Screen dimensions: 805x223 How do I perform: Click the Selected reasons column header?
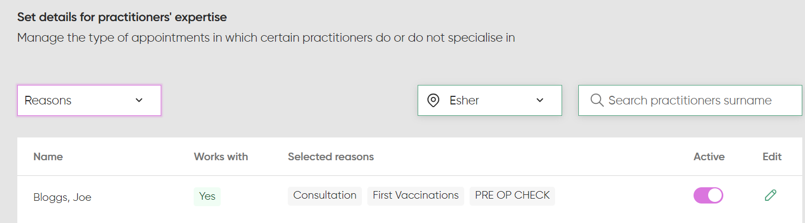click(331, 157)
